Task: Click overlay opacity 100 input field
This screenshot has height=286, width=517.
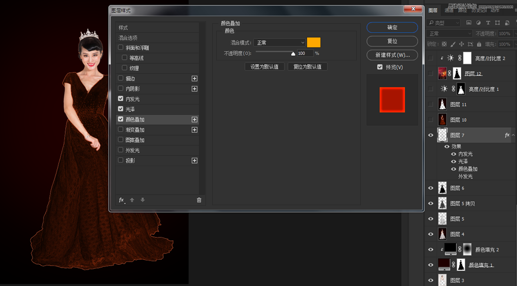Action: coord(305,53)
